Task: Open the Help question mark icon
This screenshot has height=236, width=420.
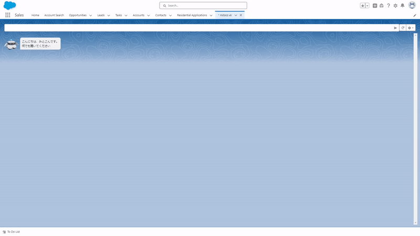Action: click(x=388, y=6)
